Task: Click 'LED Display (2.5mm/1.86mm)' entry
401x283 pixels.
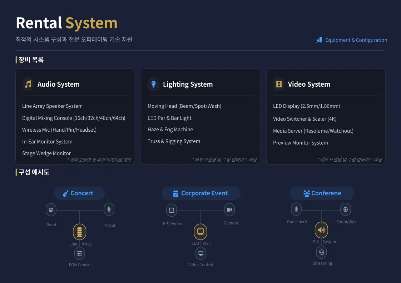Action: (306, 106)
